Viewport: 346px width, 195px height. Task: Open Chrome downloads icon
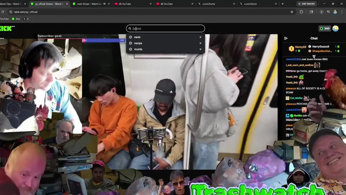(321, 12)
